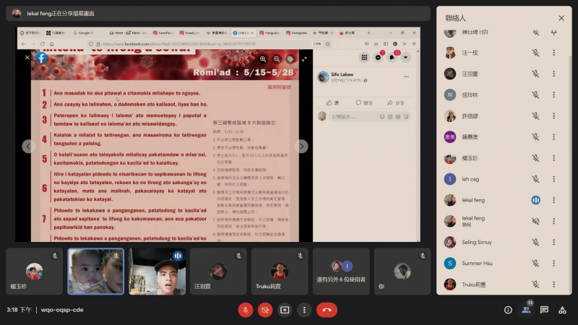The width and height of the screenshot is (578, 325).
Task: Open the Facebook Messenger icon
Action: click(378, 57)
